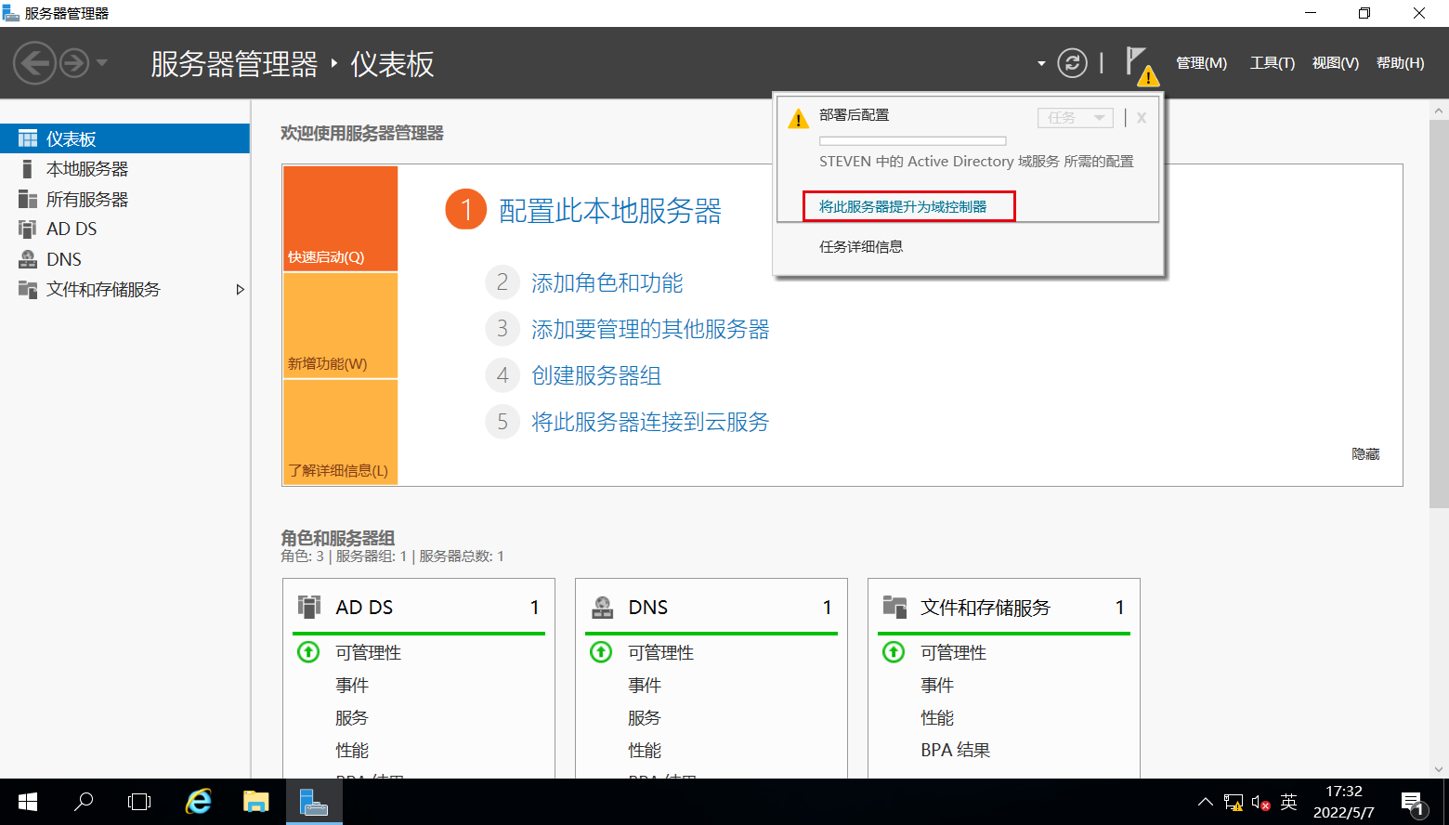Click the AD DS sidebar icon
This screenshot has height=825, width=1449.
28,229
